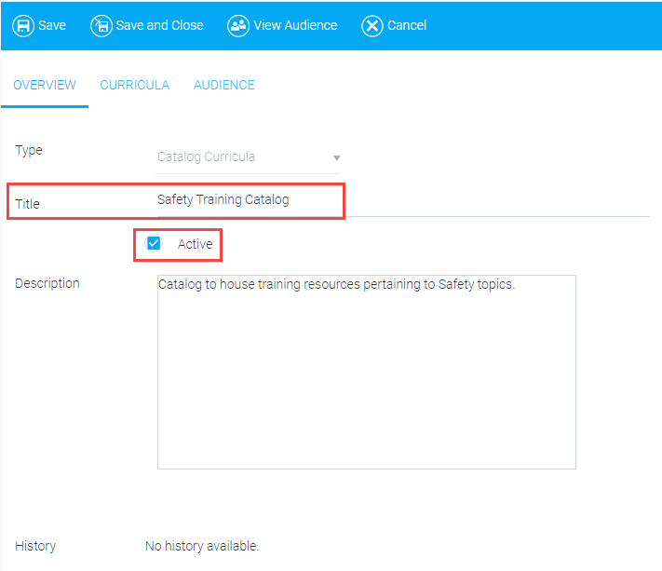
Task: Uncheck the Active checkbox
Action: point(155,244)
